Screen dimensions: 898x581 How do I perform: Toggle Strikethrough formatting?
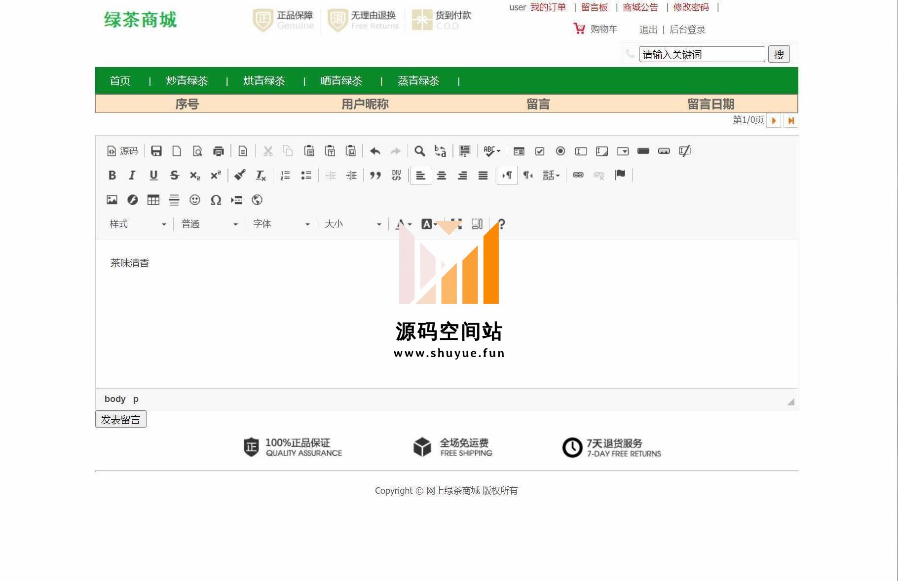[x=174, y=175]
